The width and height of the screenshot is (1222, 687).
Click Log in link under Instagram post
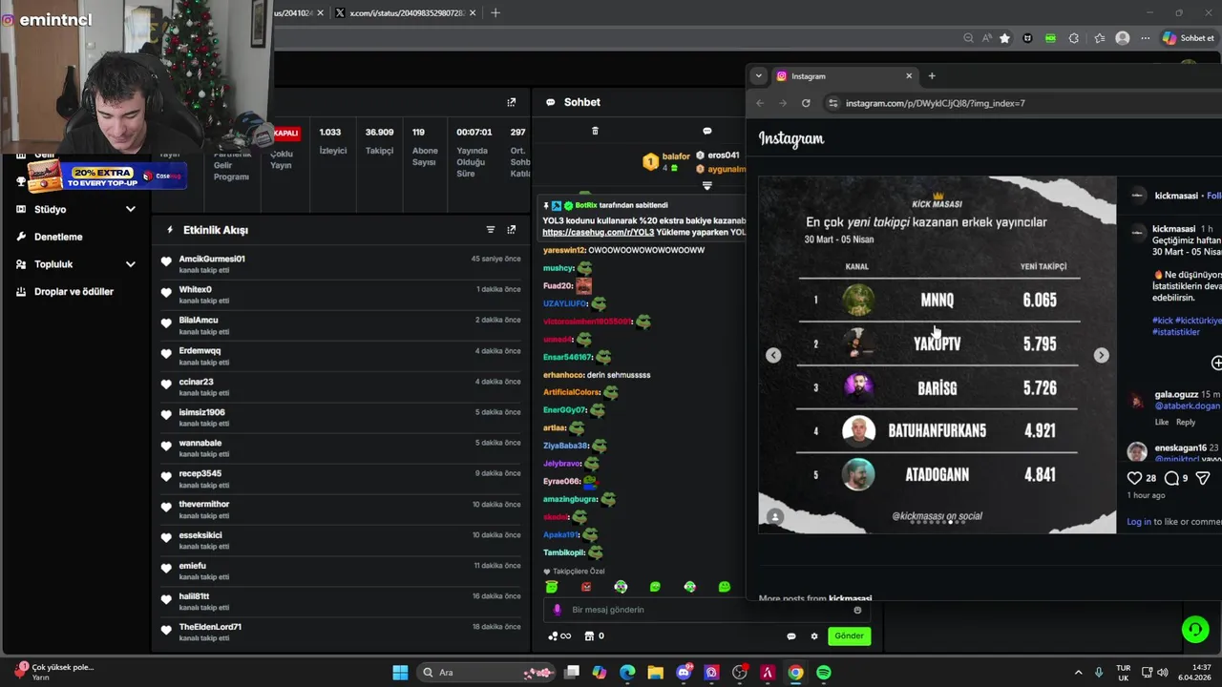click(1139, 522)
